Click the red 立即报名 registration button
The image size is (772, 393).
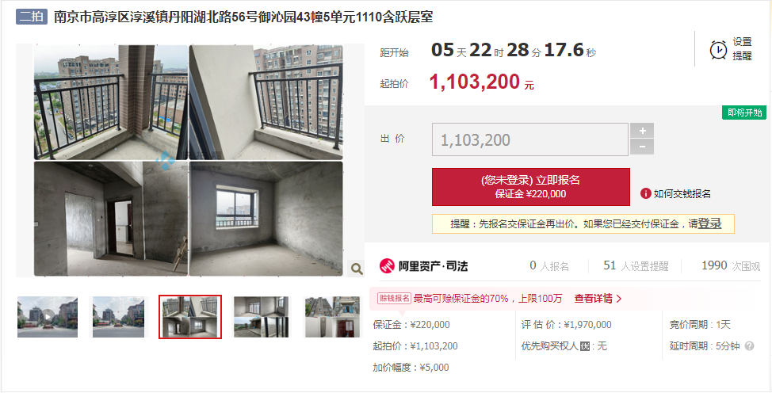coord(531,187)
